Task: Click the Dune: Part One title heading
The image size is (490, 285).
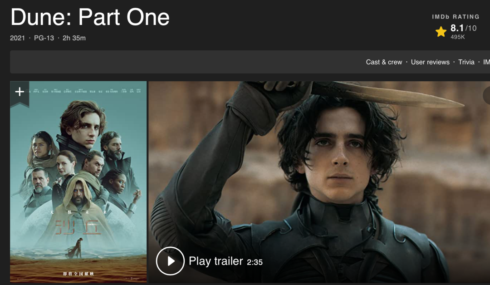Action: 90,17
